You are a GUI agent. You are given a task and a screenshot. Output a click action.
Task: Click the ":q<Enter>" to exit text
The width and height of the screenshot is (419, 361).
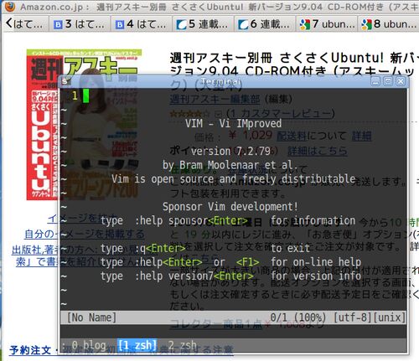click(x=160, y=249)
